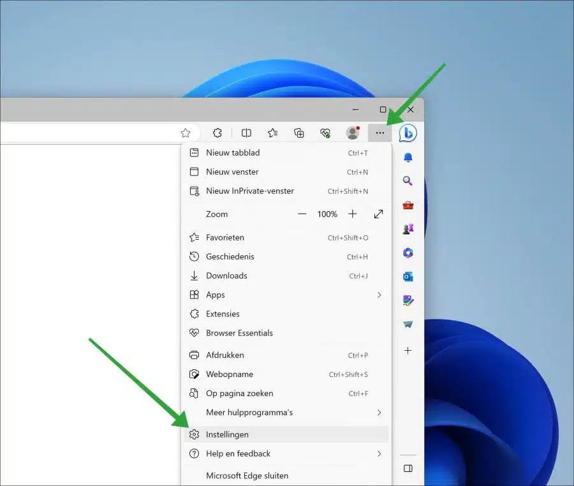Screen dimensions: 574x486
Task: Expand the Apps submenu
Action: point(286,295)
